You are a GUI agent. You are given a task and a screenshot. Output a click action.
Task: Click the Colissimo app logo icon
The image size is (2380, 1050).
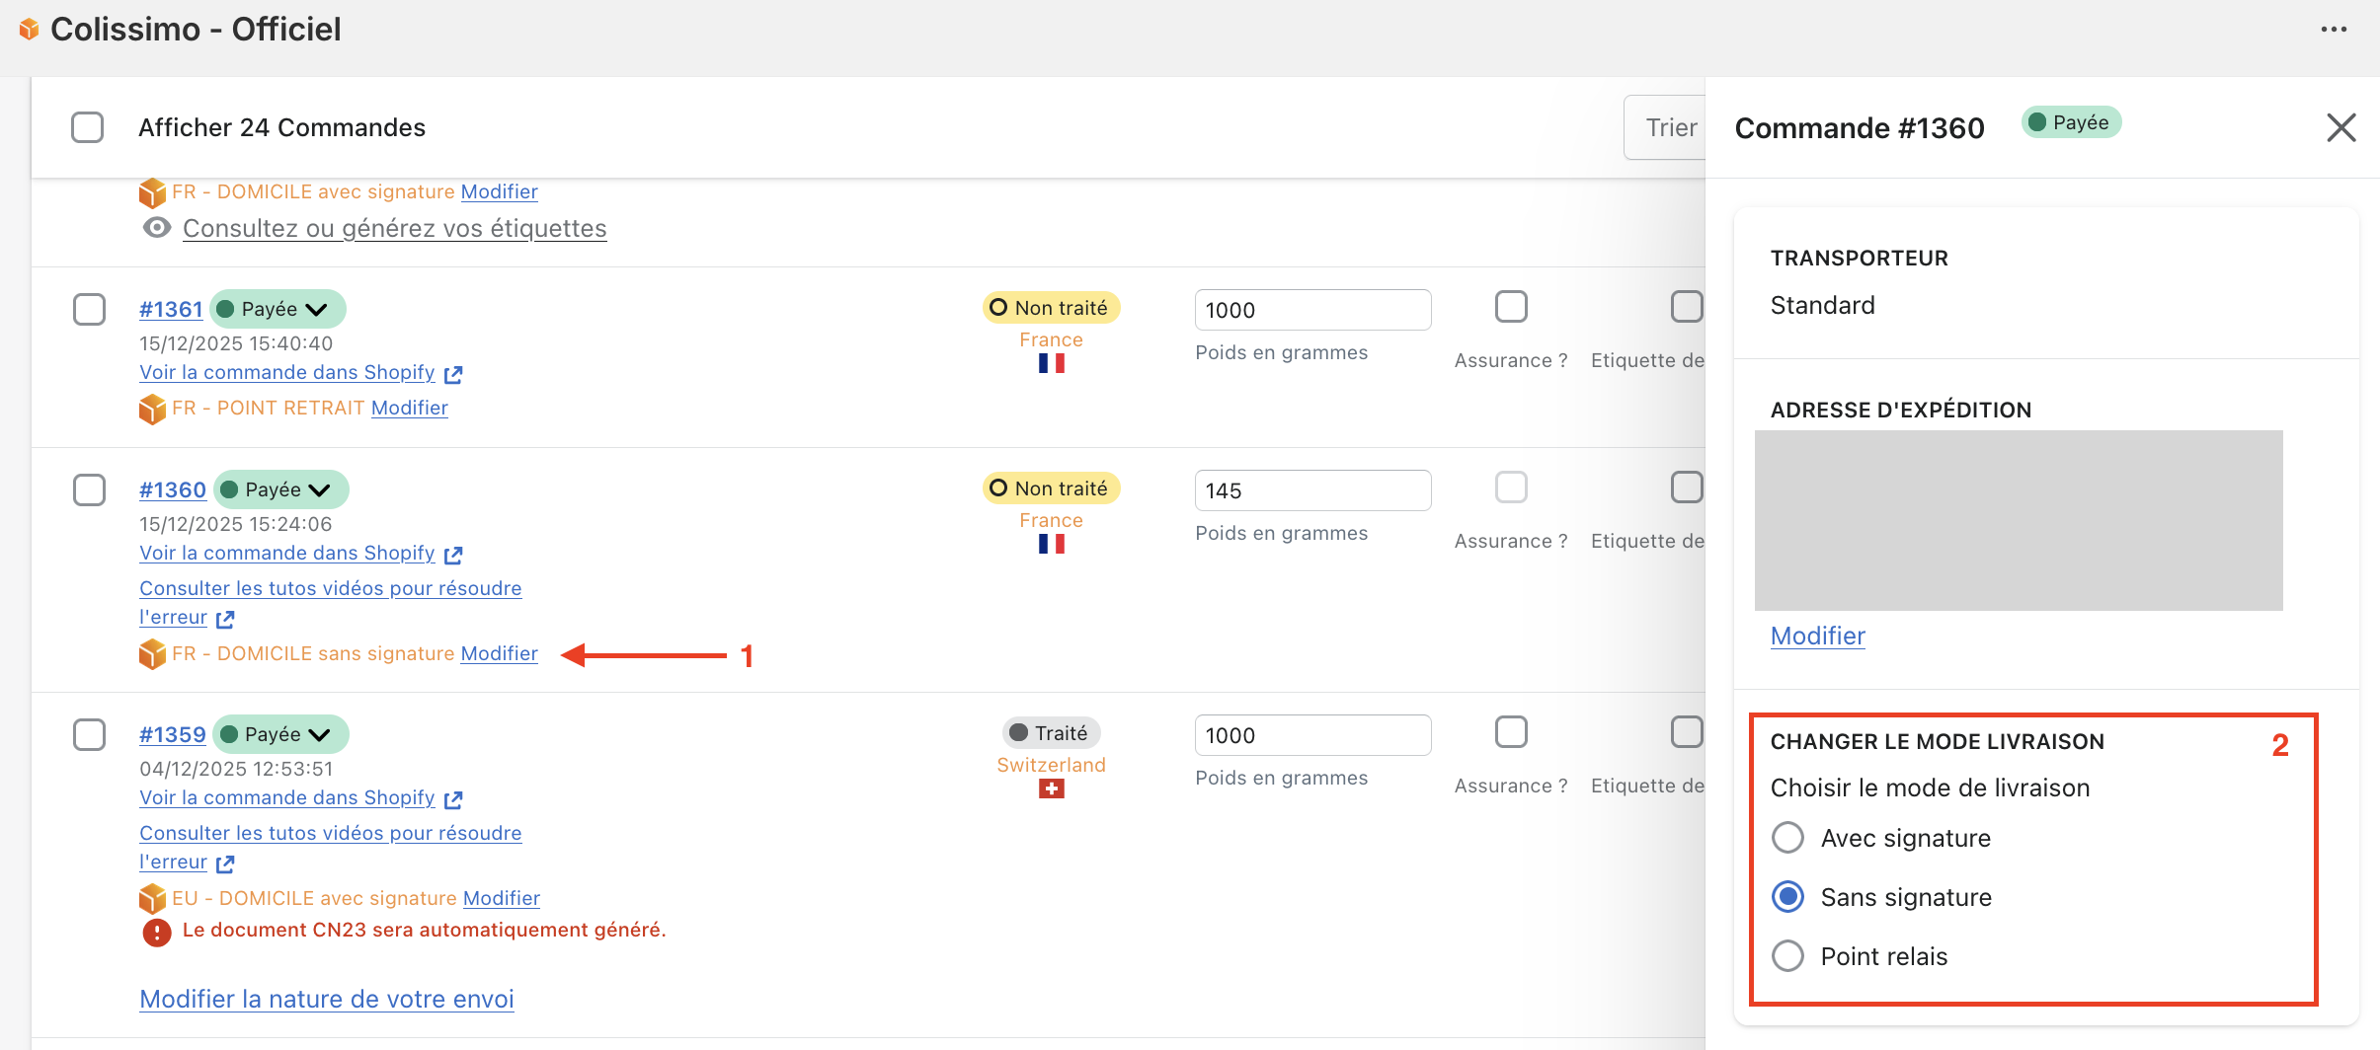tap(29, 30)
